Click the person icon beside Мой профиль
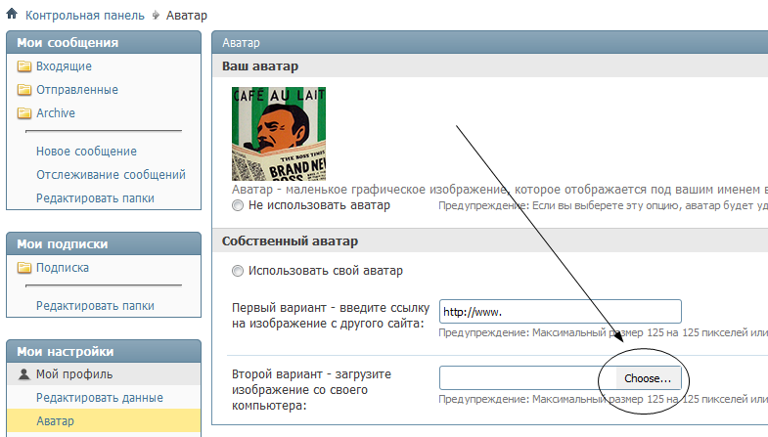The width and height of the screenshot is (768, 437). point(23,374)
